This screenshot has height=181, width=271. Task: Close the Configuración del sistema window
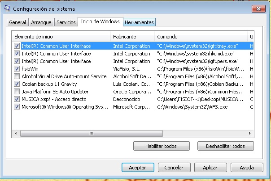258,8
